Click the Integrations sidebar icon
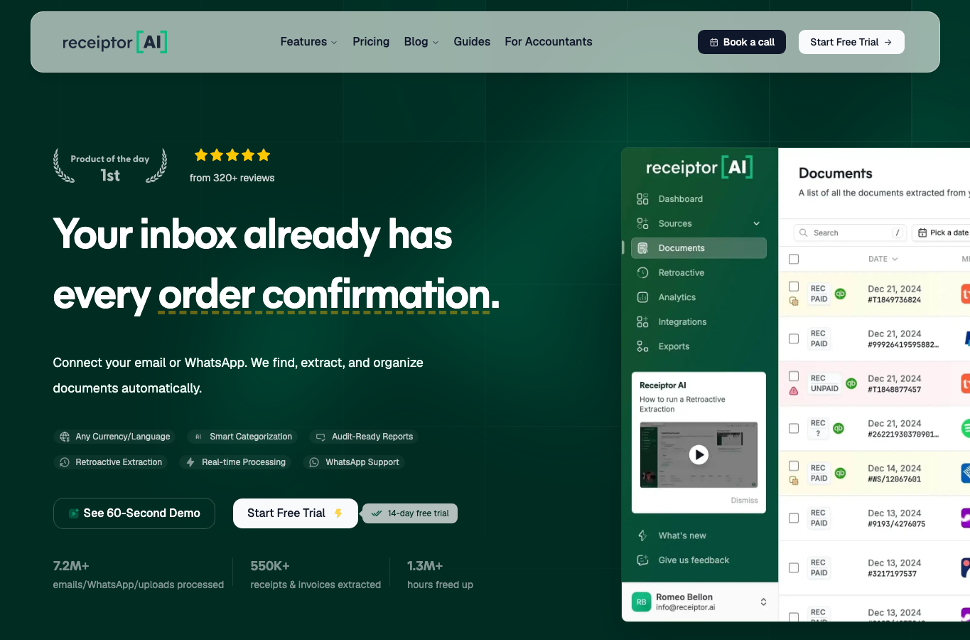 (x=642, y=322)
